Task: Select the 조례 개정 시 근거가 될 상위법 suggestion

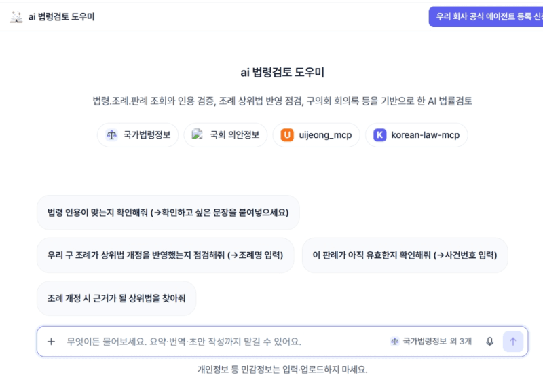Action: [116, 298]
